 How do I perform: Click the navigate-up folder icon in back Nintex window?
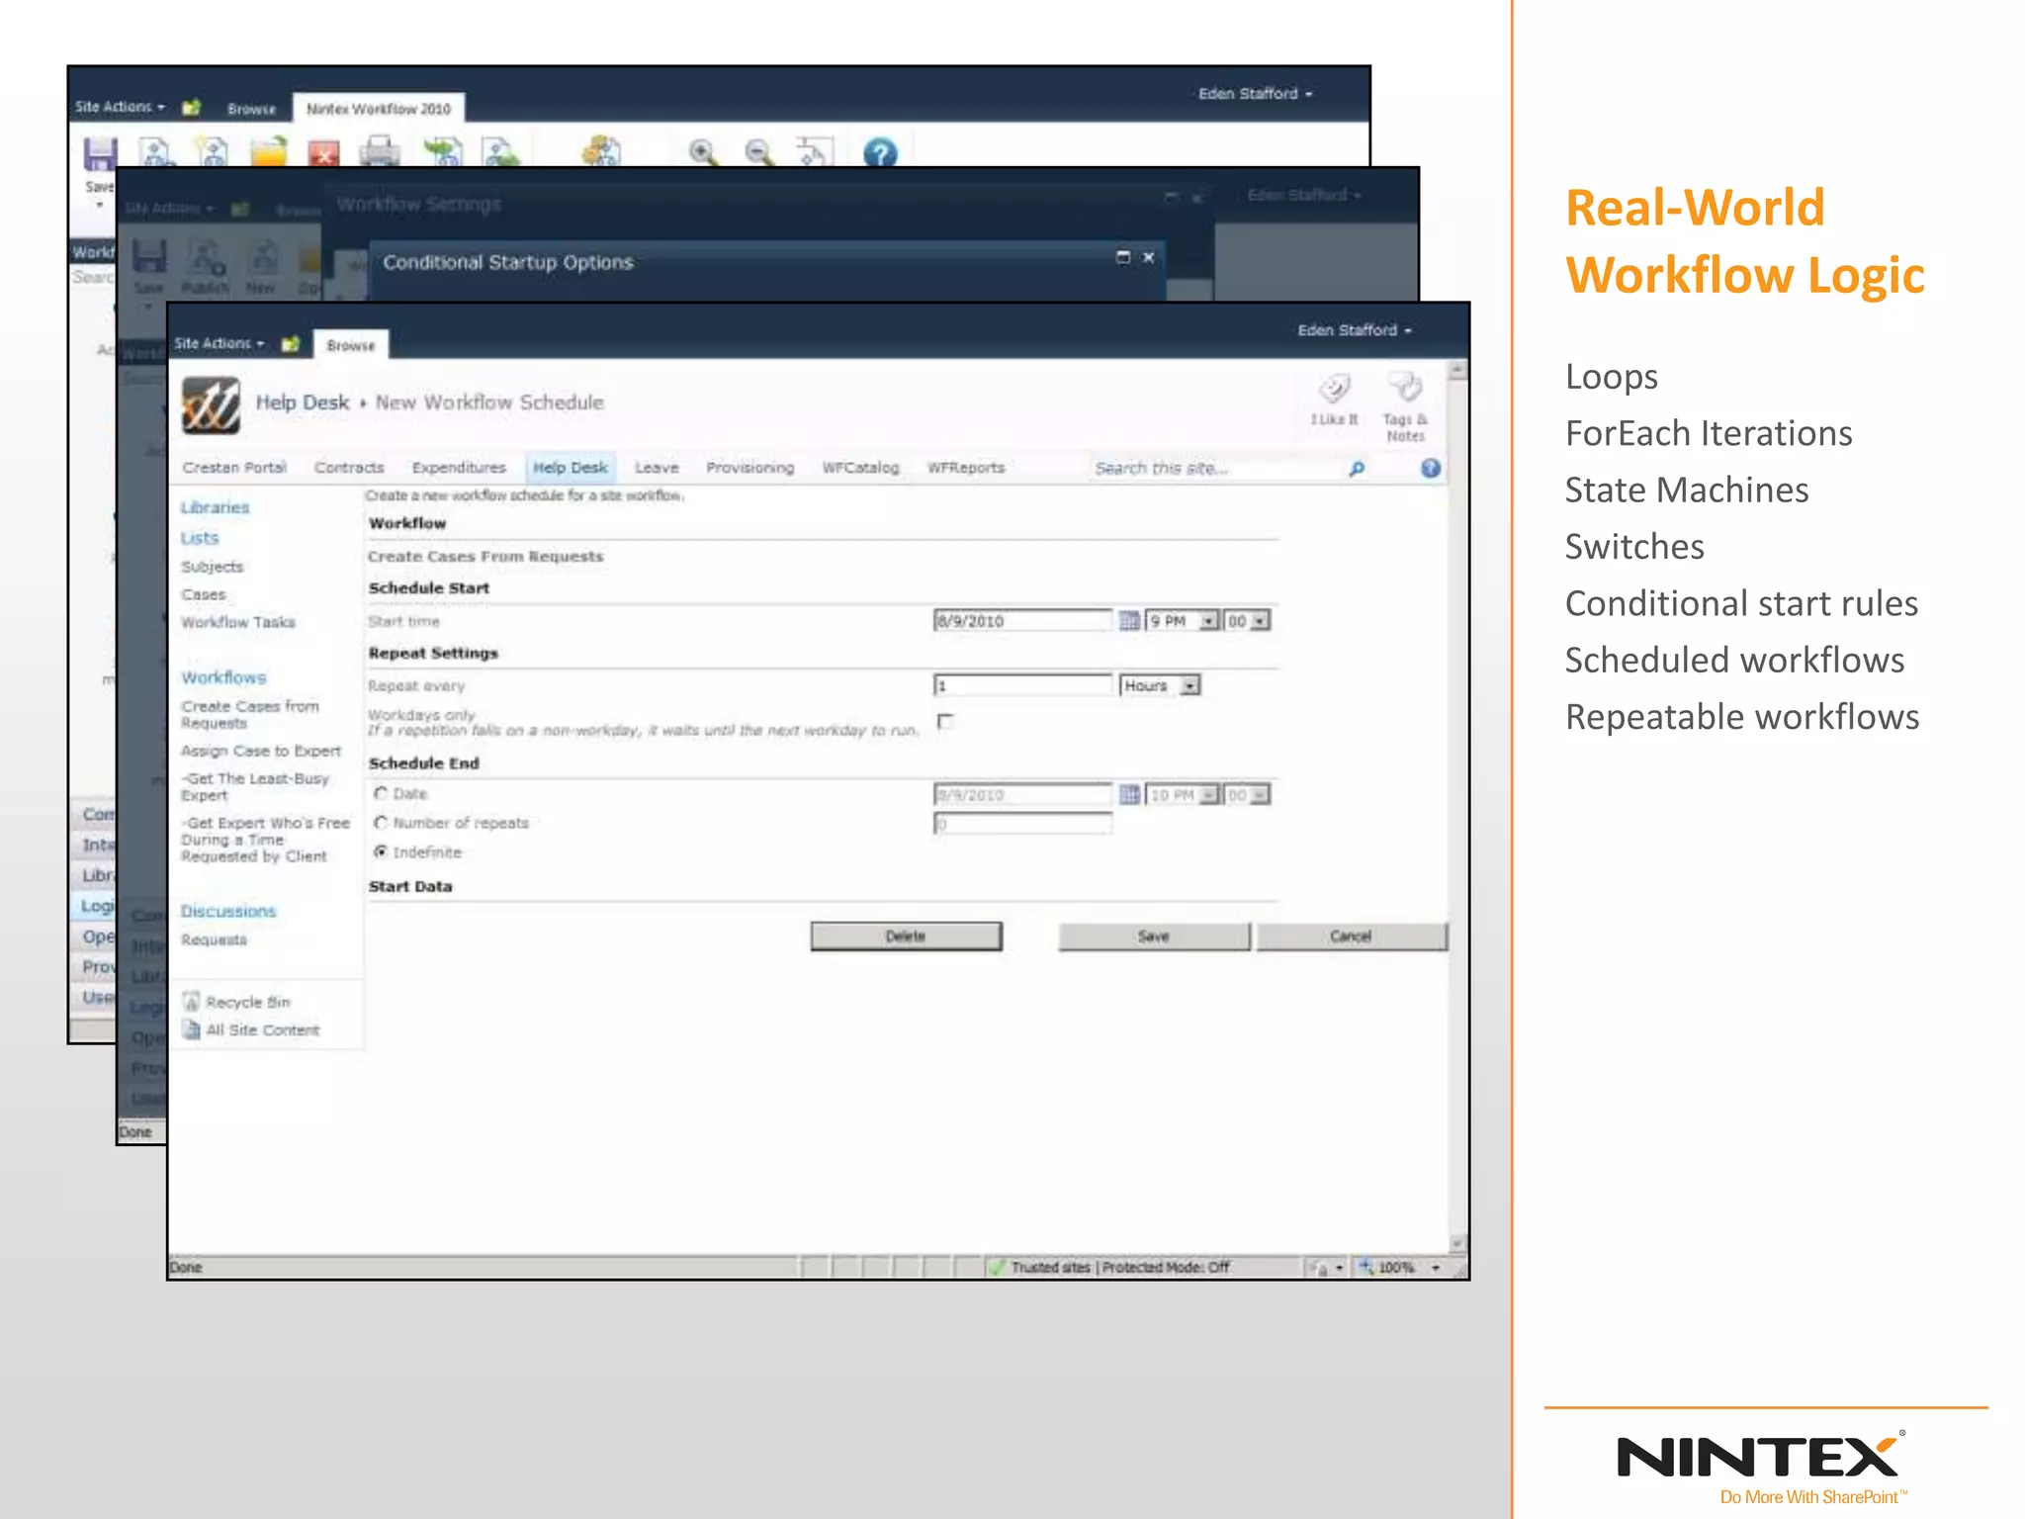coord(191,107)
